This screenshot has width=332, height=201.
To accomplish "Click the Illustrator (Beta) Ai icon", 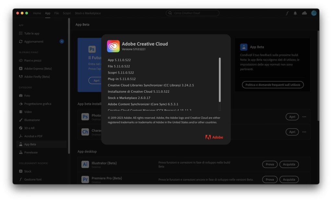I will pos(85,164).
